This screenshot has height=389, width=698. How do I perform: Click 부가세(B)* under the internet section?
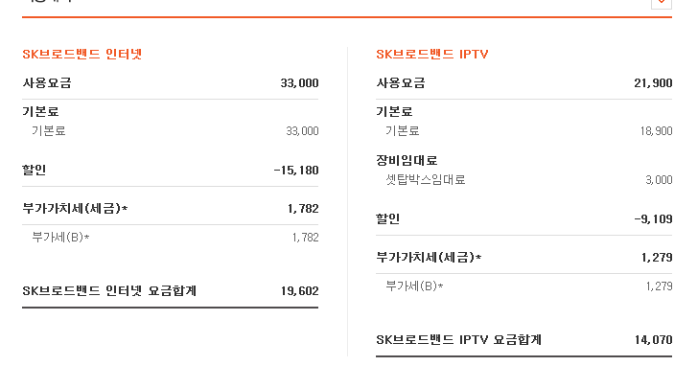tap(60, 237)
